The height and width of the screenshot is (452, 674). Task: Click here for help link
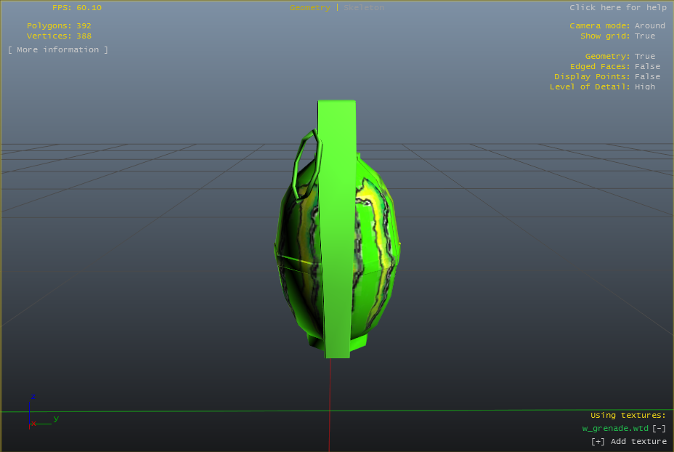click(617, 8)
